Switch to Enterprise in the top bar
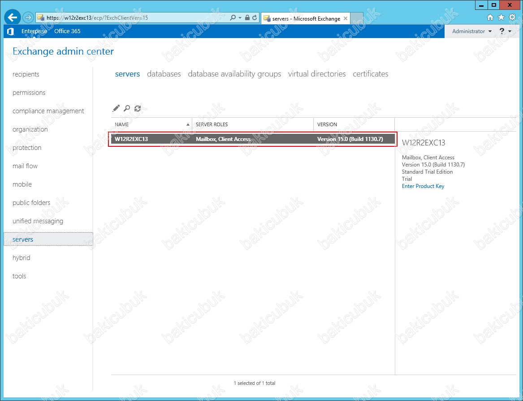The height and width of the screenshot is (401, 523). click(35, 31)
